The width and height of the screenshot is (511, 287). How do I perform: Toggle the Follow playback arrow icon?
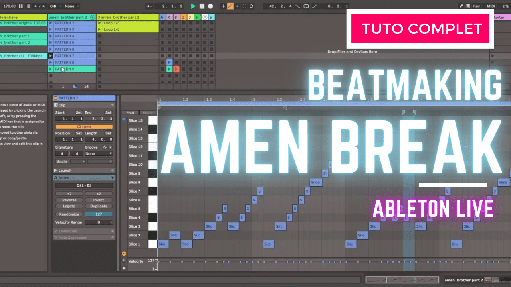point(149,6)
